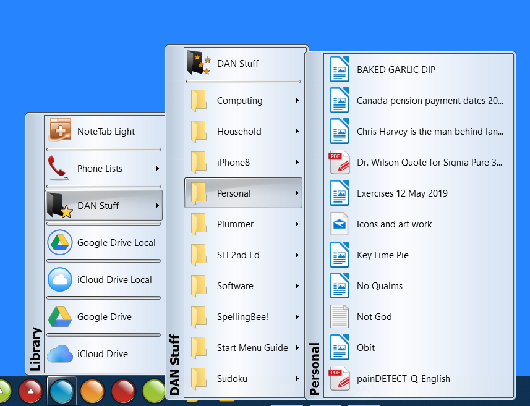Click the red telephone Phone Lists icon
530x406 pixels.
click(x=59, y=169)
